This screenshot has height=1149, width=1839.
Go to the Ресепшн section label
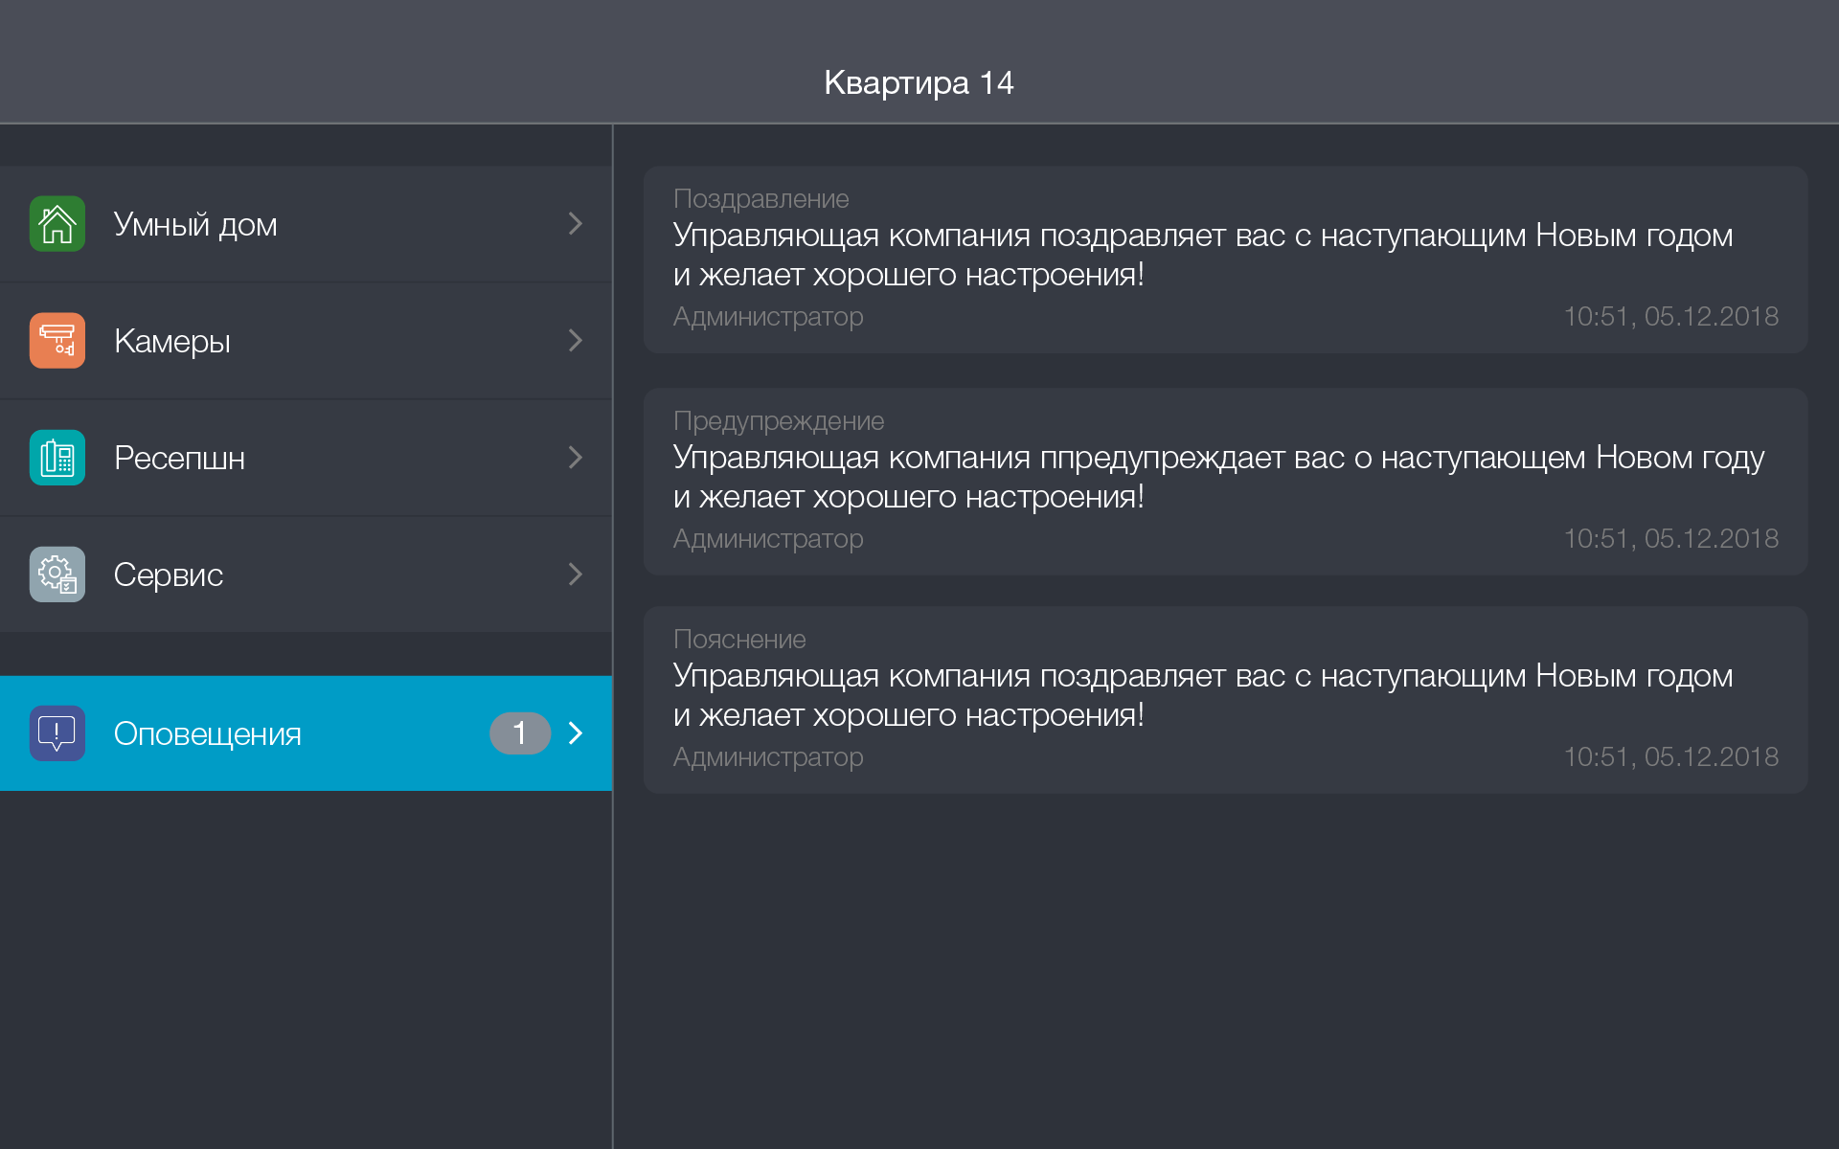(x=179, y=458)
